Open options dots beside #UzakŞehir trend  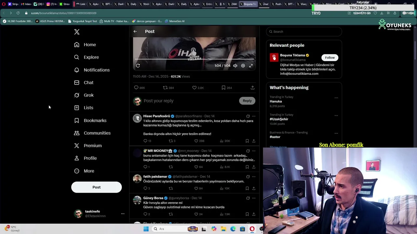[336, 115]
